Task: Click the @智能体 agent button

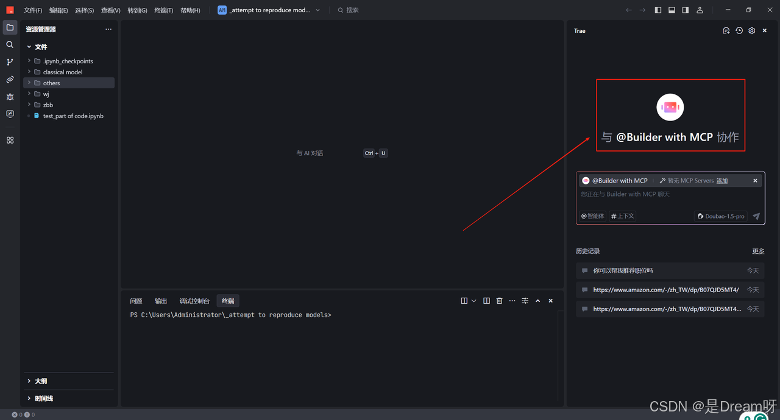Action: click(593, 216)
